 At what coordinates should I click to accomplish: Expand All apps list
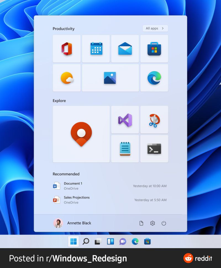(x=155, y=28)
